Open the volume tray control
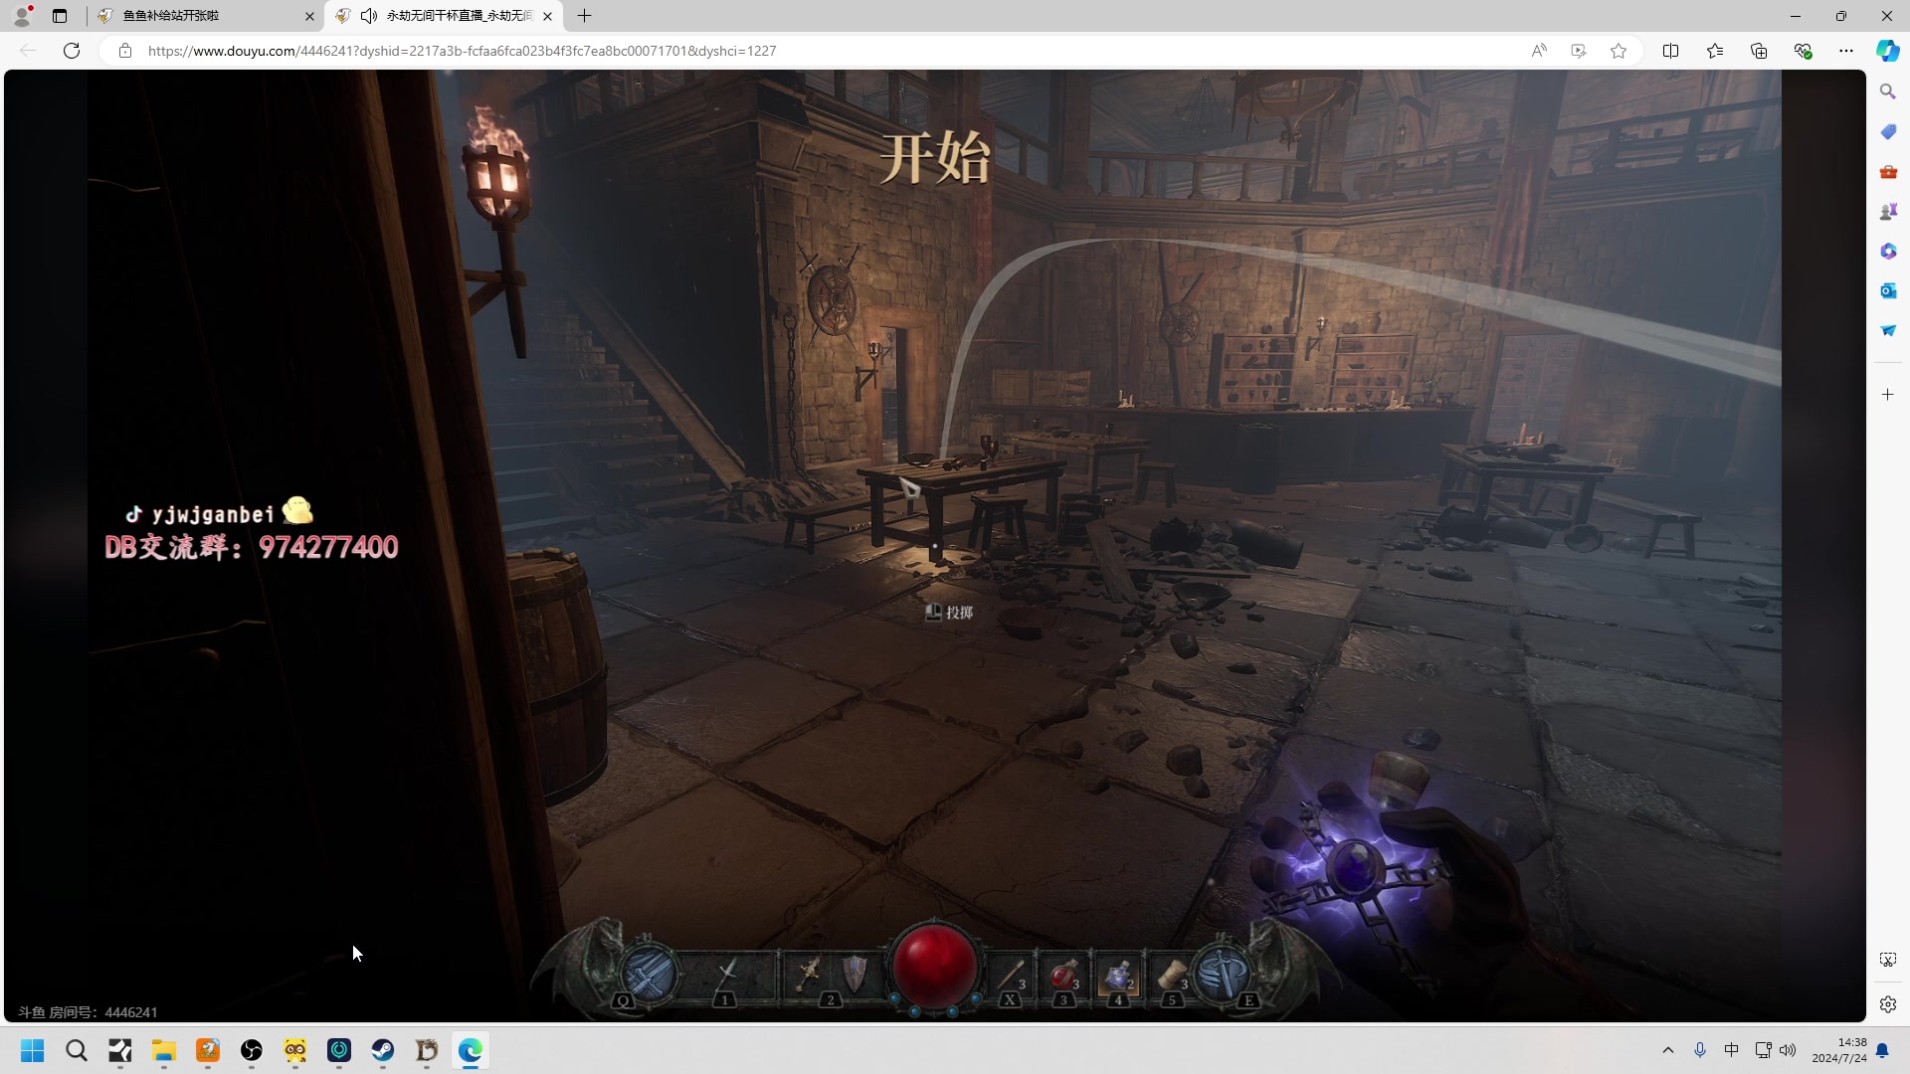This screenshot has height=1074, width=1910. [1788, 1051]
